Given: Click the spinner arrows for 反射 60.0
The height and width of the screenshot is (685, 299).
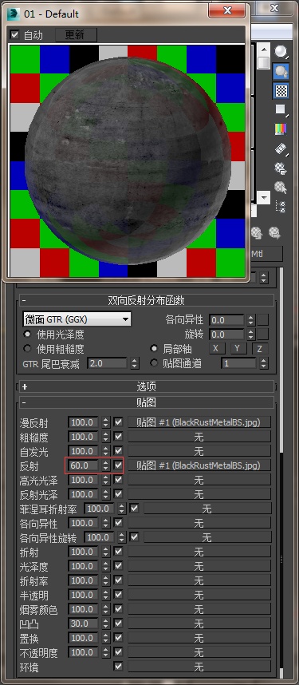Looking at the screenshot, I should [105, 465].
